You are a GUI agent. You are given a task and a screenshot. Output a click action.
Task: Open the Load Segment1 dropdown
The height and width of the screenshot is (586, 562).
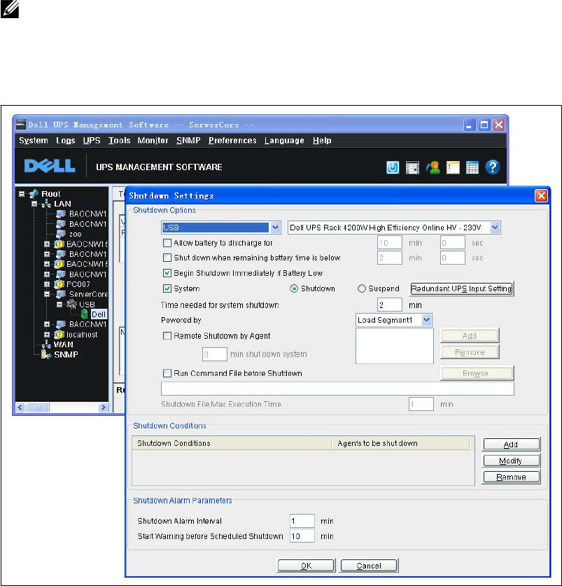pos(427,319)
